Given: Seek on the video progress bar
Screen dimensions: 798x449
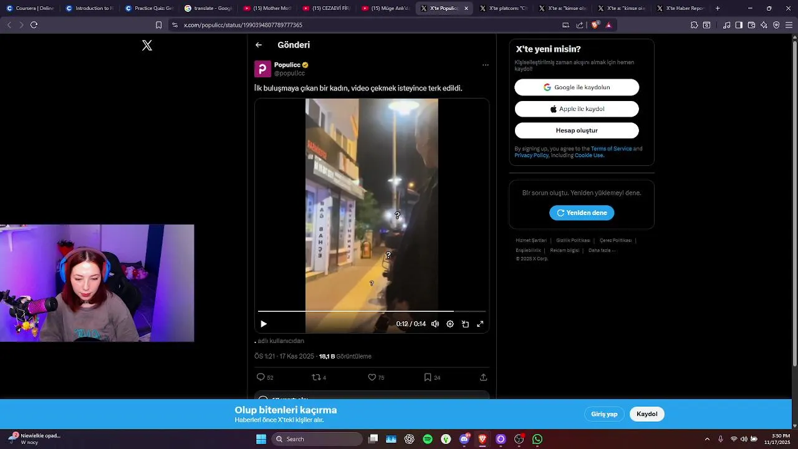Looking at the screenshot, I should pyautogui.click(x=372, y=311).
